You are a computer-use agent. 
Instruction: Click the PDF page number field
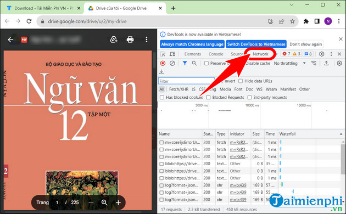[57, 202]
